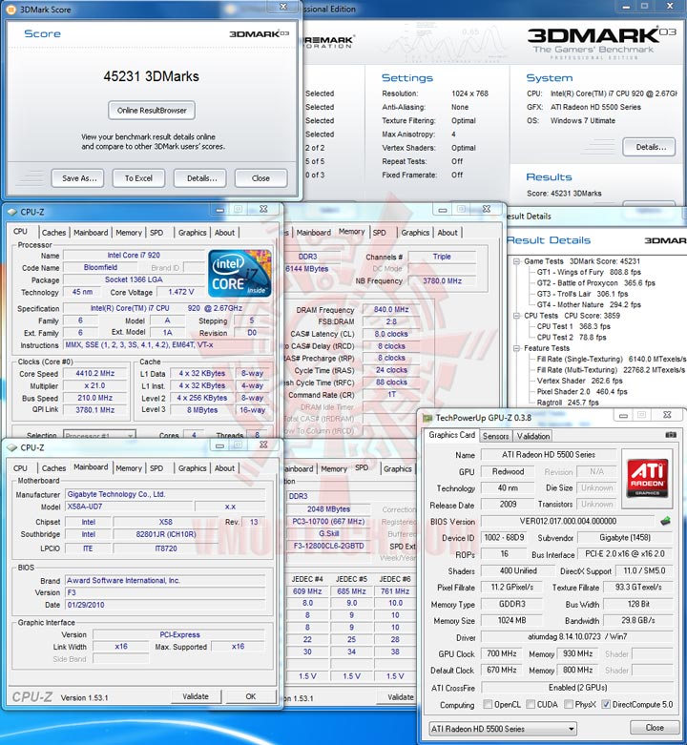
Task: Tick the CUDA checkbox in GPU-Z
Action: [x=531, y=704]
